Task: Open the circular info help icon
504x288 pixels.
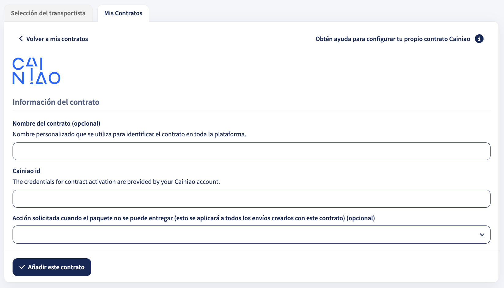Action: coord(479,39)
